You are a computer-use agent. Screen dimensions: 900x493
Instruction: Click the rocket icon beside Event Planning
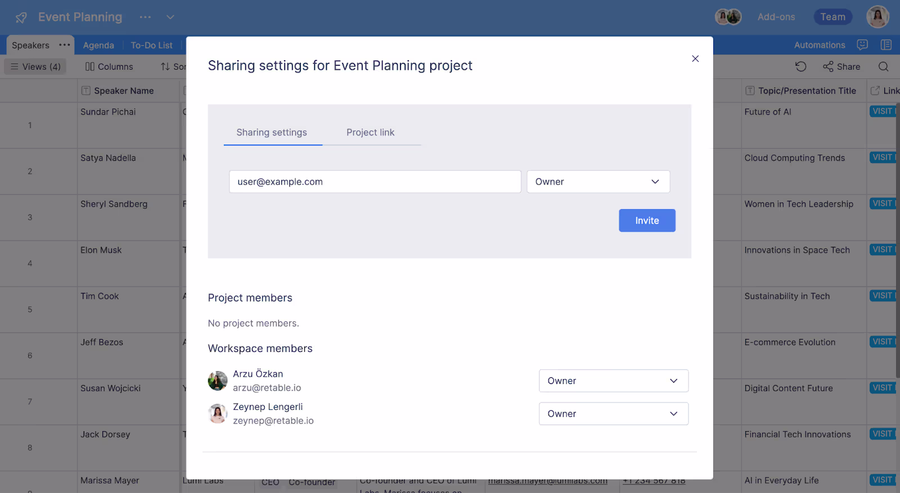click(21, 17)
